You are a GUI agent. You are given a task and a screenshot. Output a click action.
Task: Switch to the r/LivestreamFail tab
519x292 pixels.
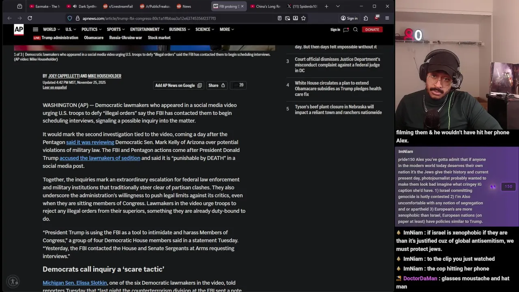click(x=118, y=6)
